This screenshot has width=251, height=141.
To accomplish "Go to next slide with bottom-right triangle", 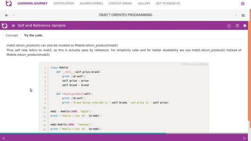I will click(244, 138).
